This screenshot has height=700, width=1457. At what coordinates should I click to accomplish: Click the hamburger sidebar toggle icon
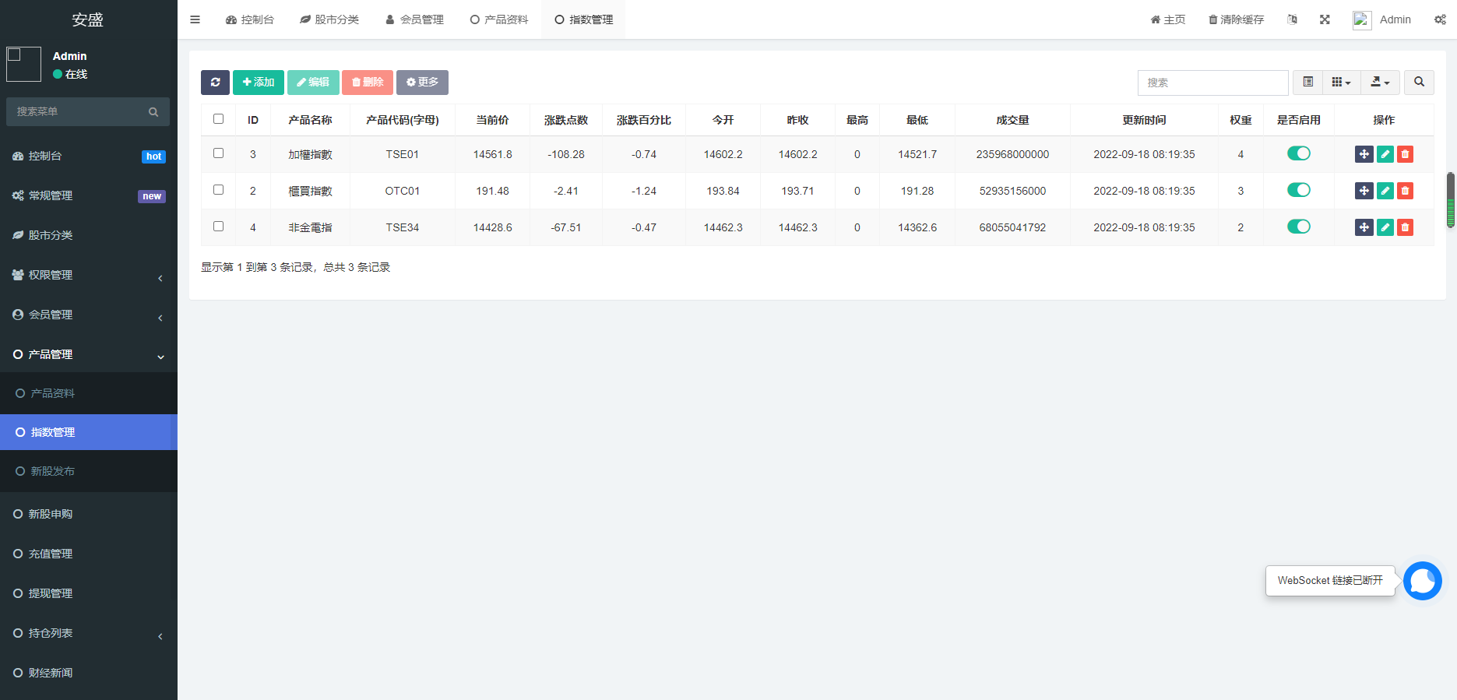point(195,19)
